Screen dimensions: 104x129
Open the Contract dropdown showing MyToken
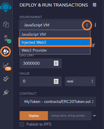pos(58,101)
